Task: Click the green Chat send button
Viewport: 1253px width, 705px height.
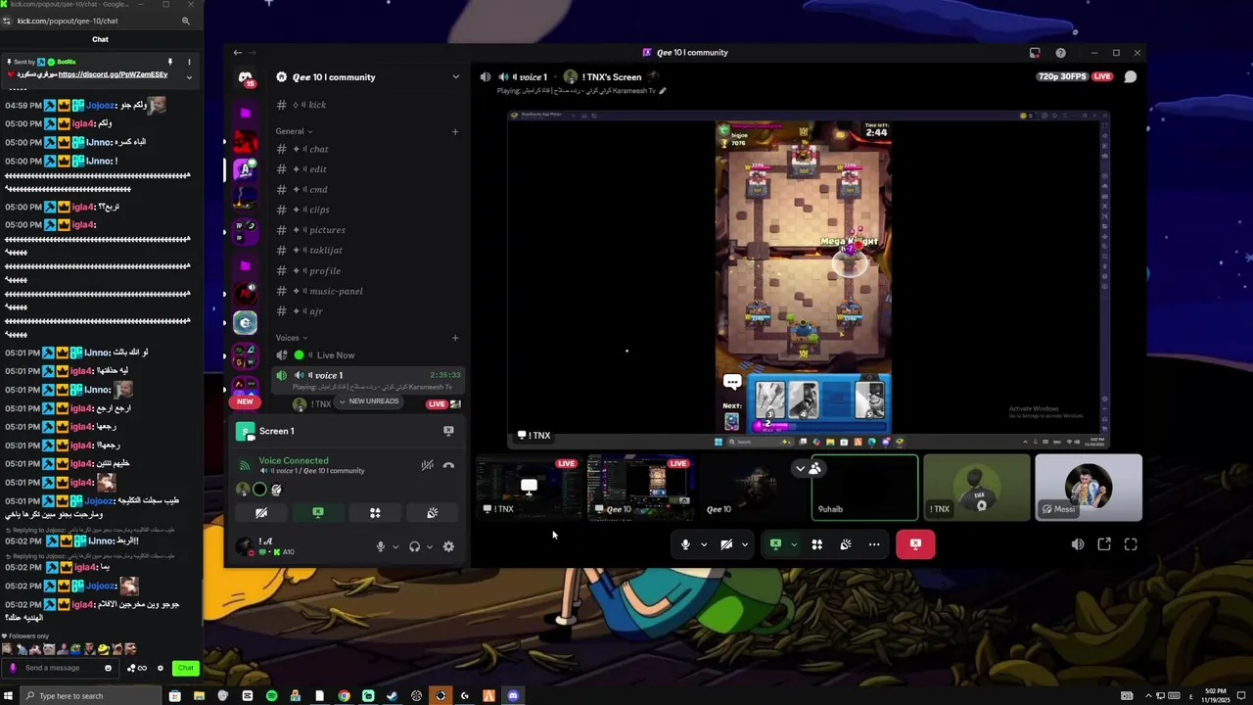Action: [x=185, y=668]
